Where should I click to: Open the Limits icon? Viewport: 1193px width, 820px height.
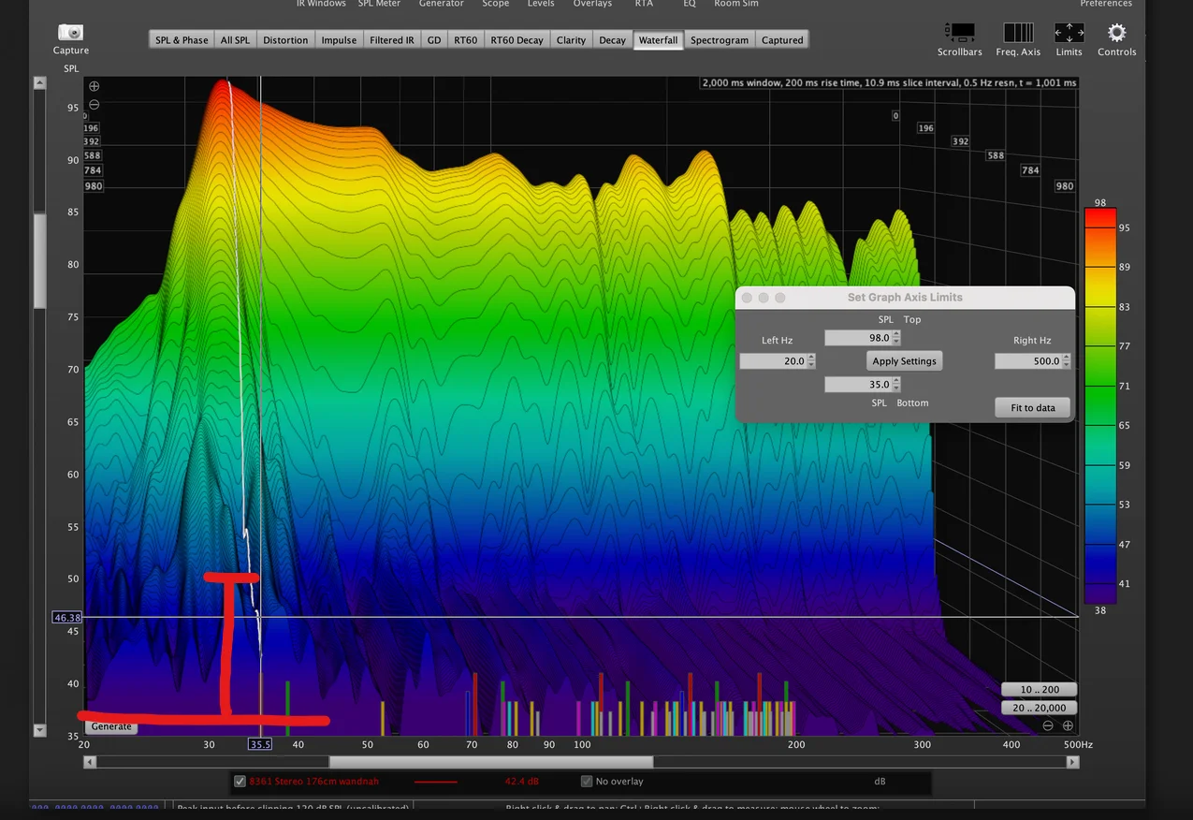point(1069,33)
